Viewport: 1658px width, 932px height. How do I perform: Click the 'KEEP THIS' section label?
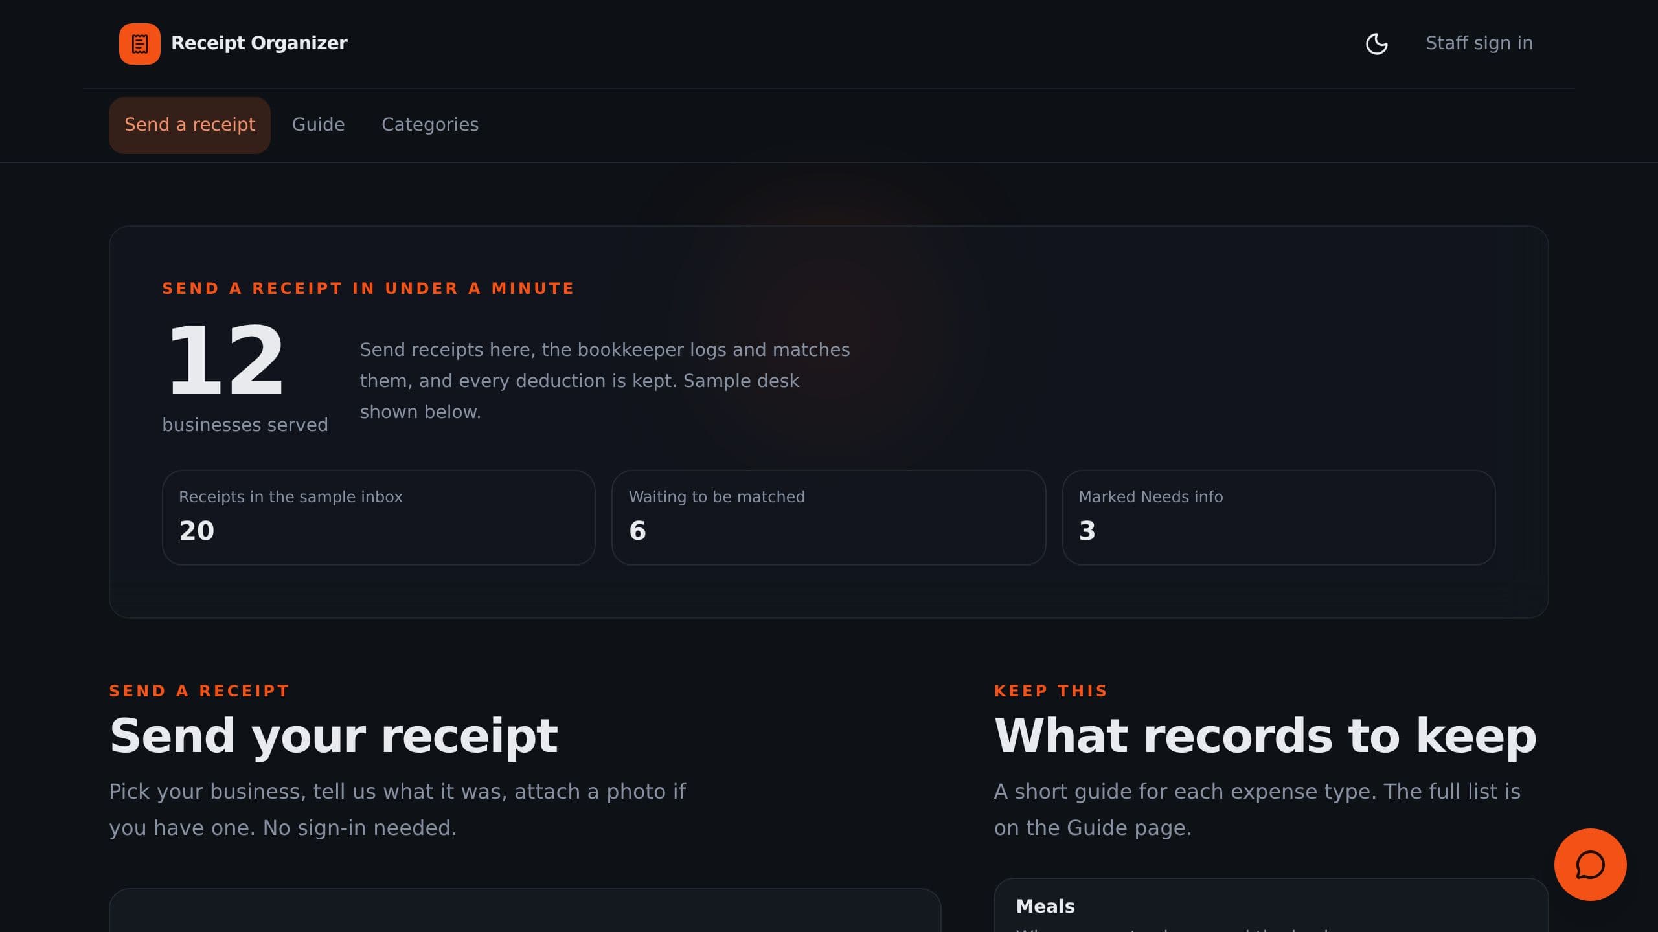1050,691
